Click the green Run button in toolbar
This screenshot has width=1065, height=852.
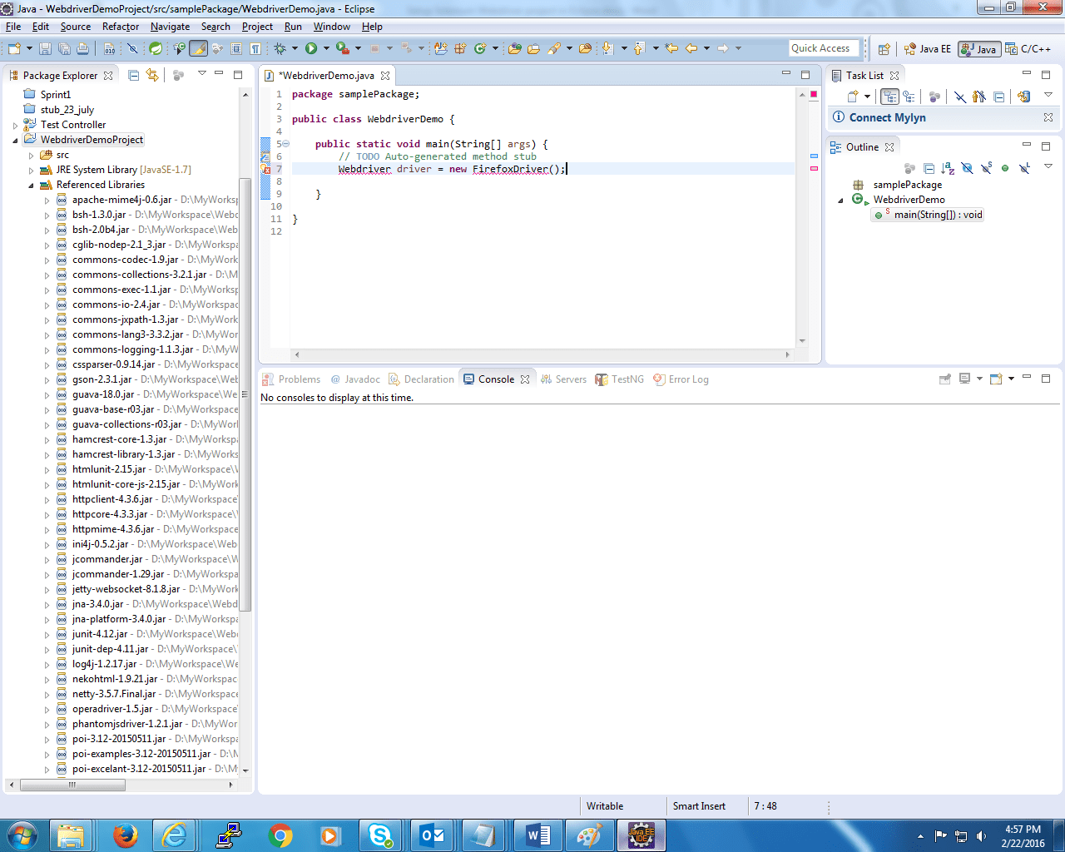(311, 49)
